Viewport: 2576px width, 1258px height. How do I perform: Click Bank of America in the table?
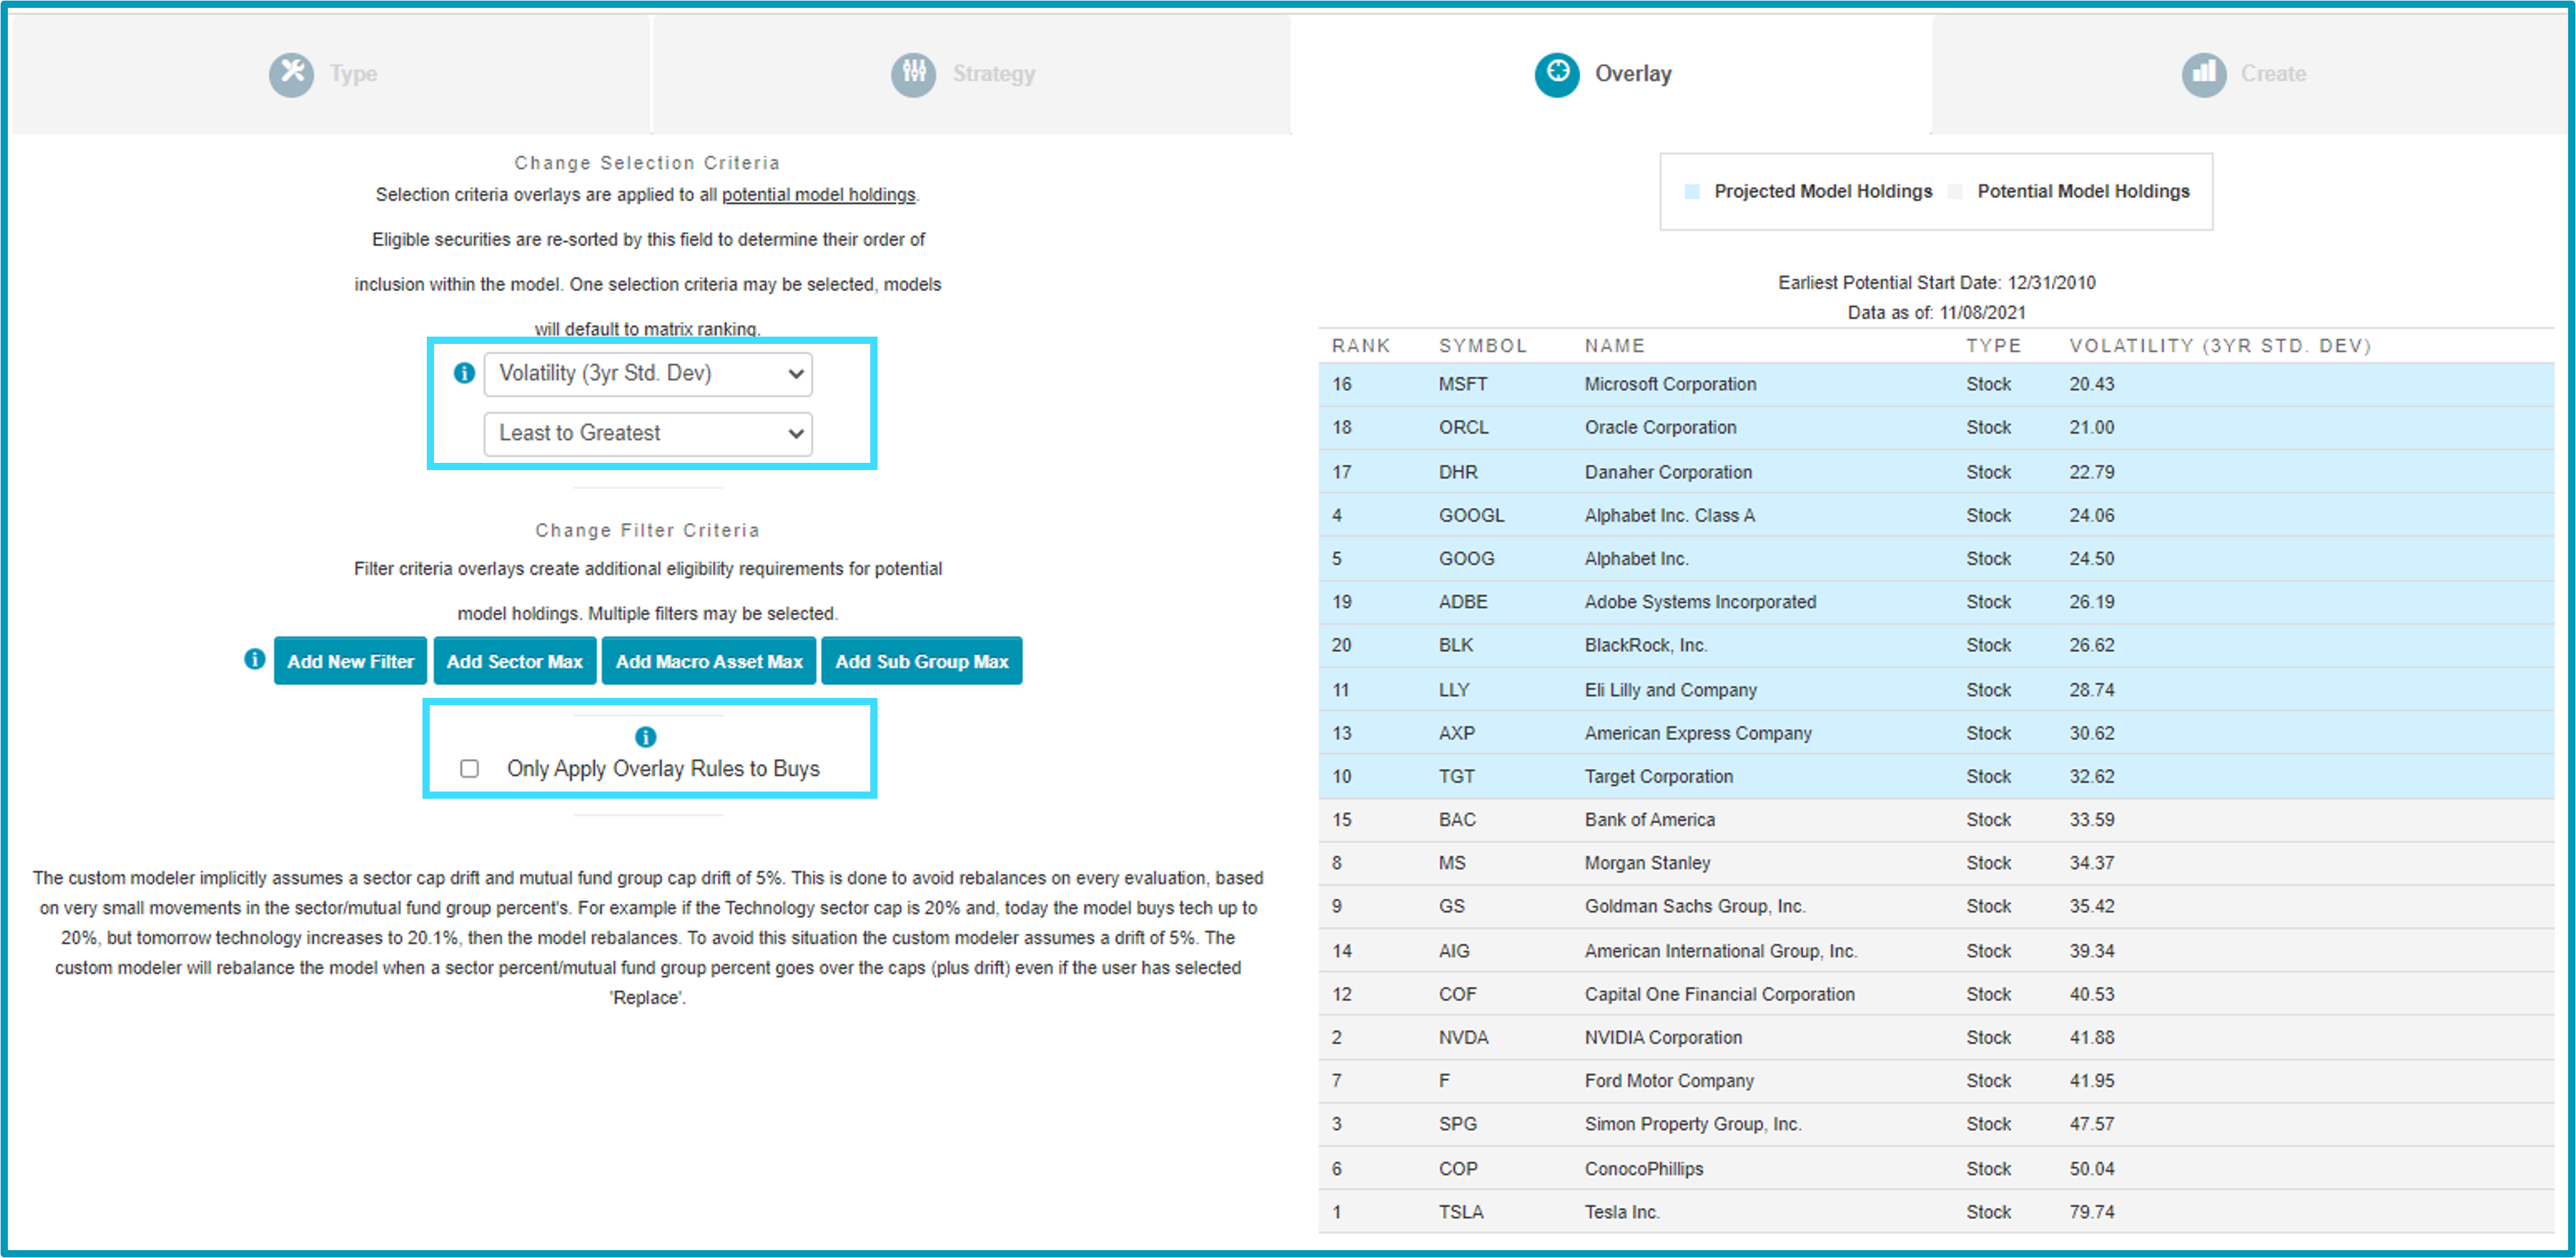click(1649, 821)
